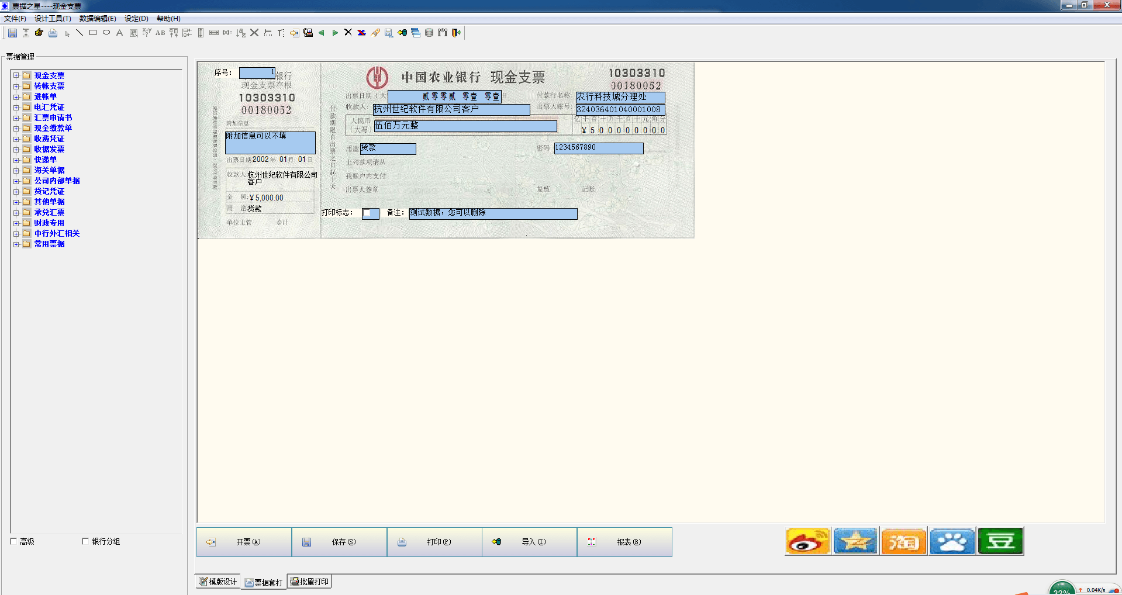Select the rectangle drawing tool
The height and width of the screenshot is (595, 1122).
[x=93, y=33]
